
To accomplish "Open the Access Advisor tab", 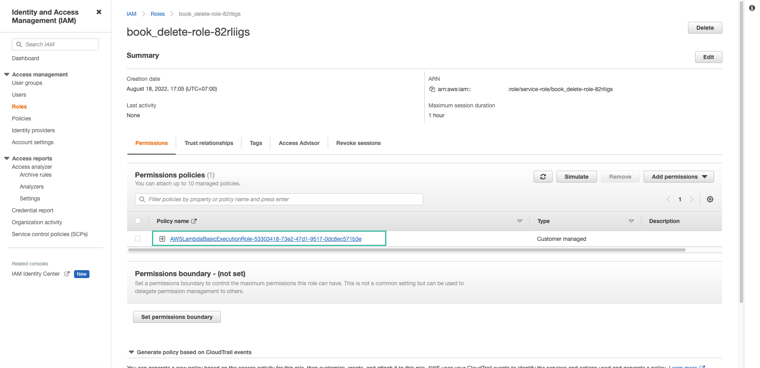I will coord(299,143).
